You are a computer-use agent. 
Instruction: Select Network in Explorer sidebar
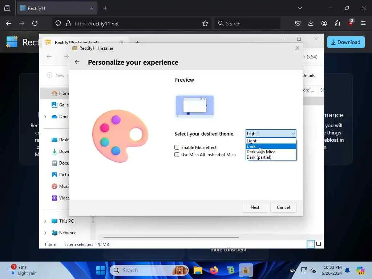click(64, 233)
